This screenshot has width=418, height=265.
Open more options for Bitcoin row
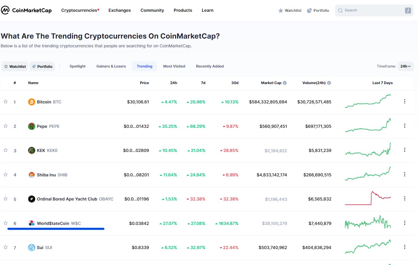point(405,102)
